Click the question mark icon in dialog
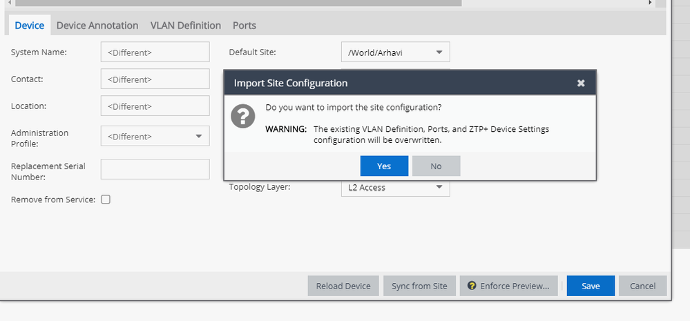This screenshot has height=321, width=690. point(242,117)
